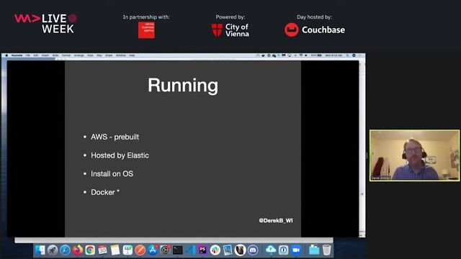Screen dimensions: 461x259
Task: Click the bullet "Docker *"
Action: [x=105, y=192]
